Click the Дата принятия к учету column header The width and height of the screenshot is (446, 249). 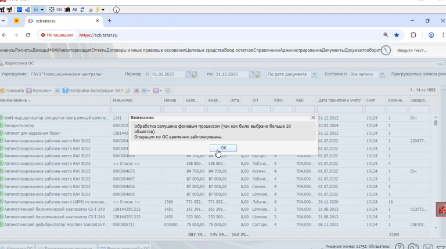point(340,100)
